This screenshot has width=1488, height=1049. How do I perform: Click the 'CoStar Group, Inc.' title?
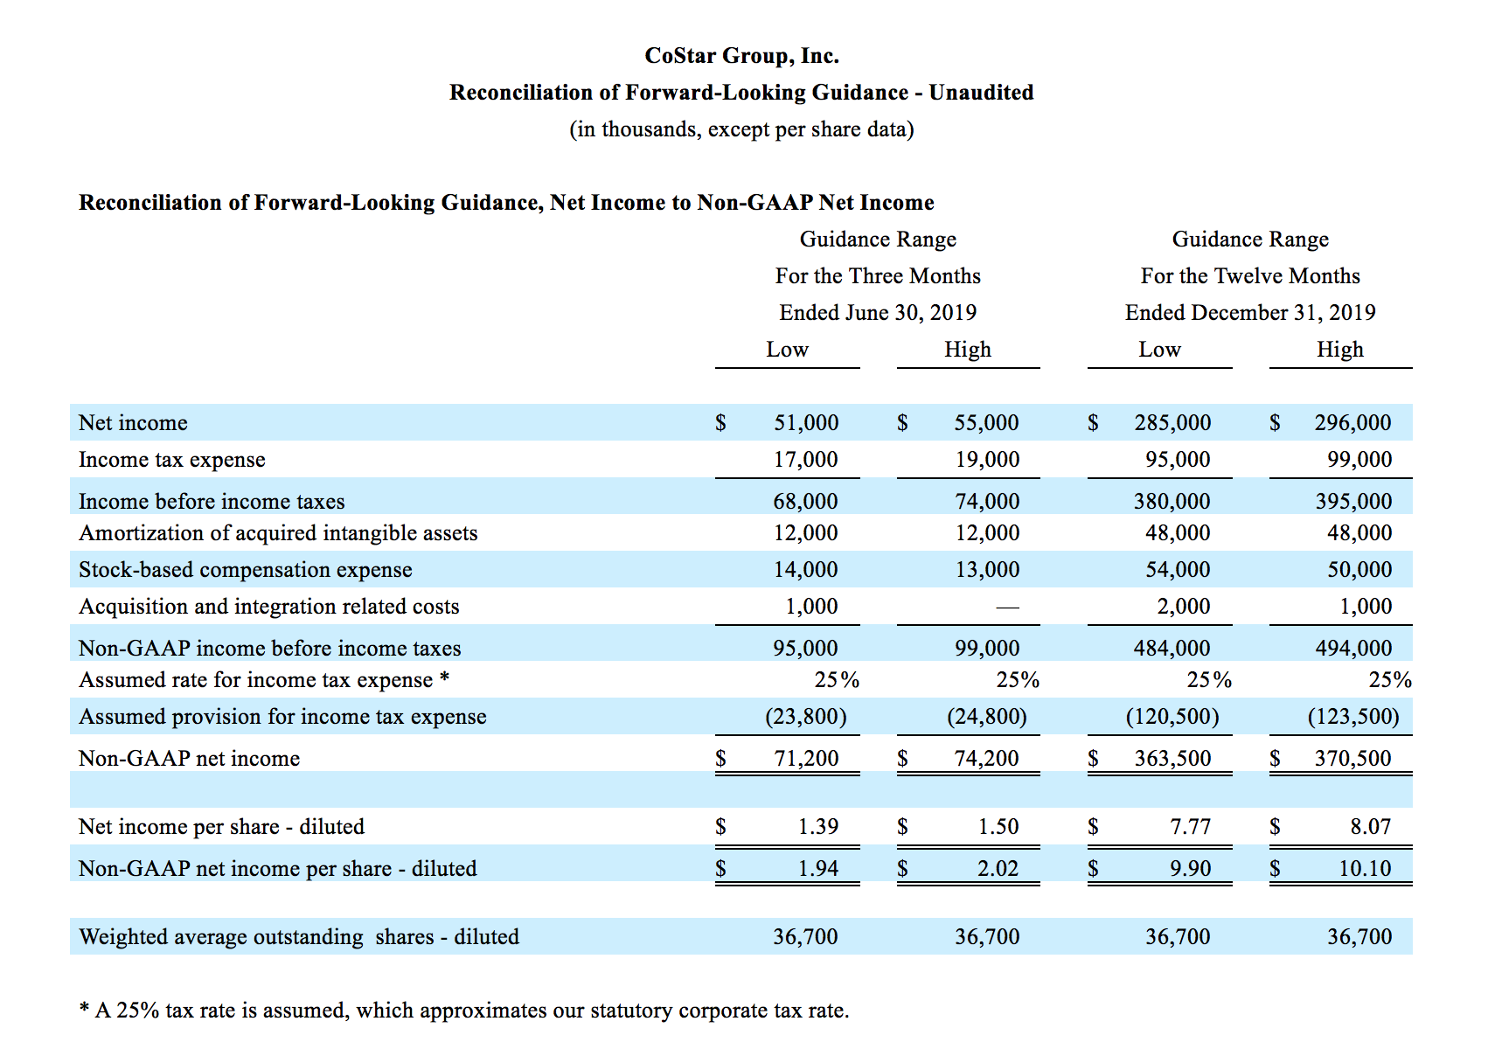tap(741, 56)
